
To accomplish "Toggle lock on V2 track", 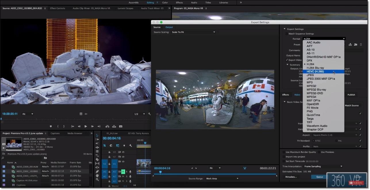I will point(109,157).
